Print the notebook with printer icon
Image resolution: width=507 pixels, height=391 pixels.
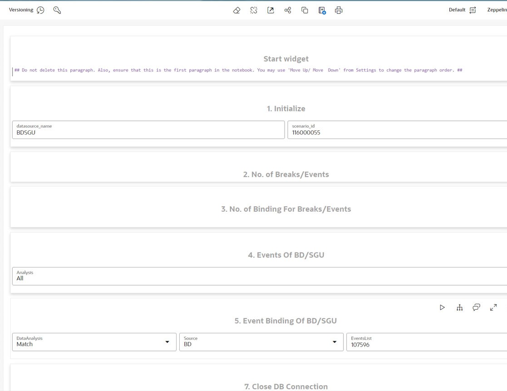pyautogui.click(x=339, y=10)
